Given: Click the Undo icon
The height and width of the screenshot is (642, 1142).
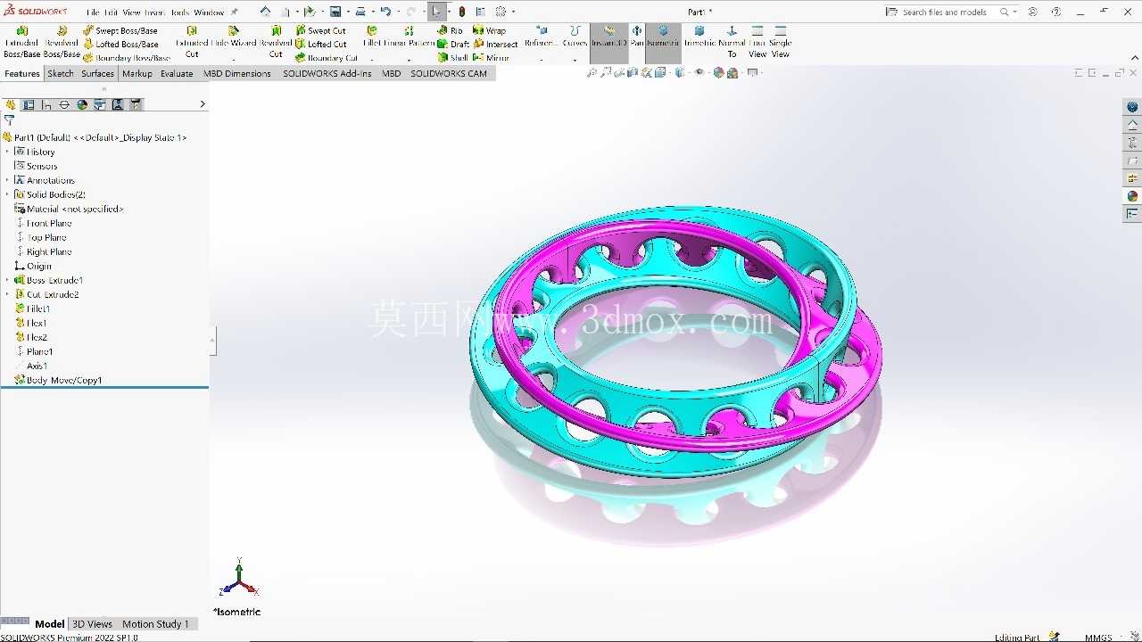Looking at the screenshot, I should coord(385,12).
